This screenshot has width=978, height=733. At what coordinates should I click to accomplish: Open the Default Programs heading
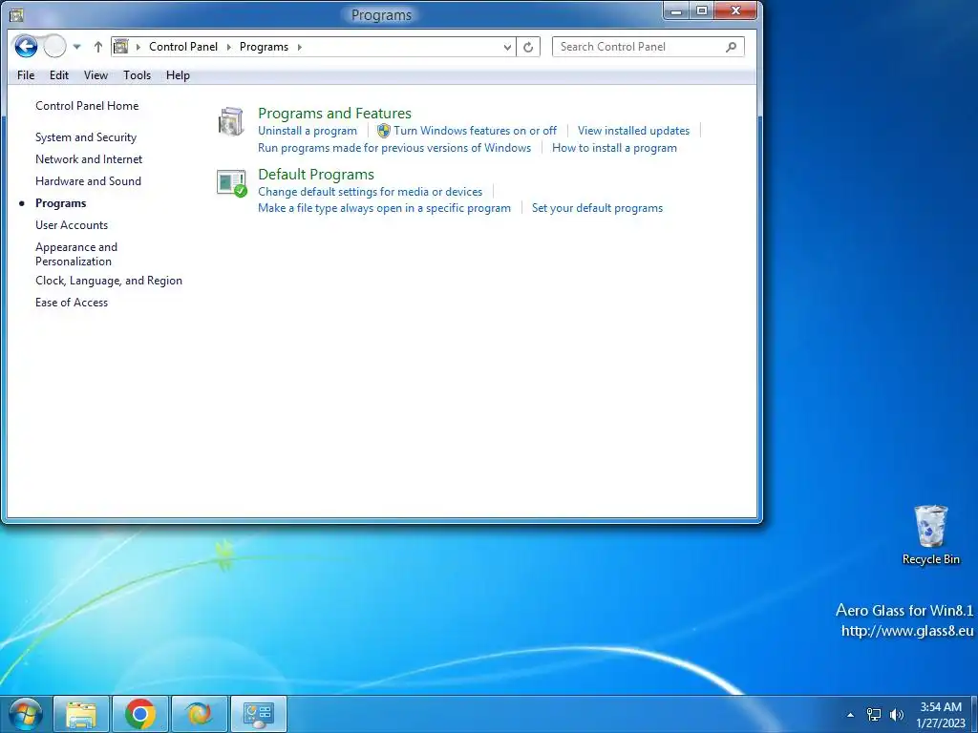pyautogui.click(x=315, y=175)
